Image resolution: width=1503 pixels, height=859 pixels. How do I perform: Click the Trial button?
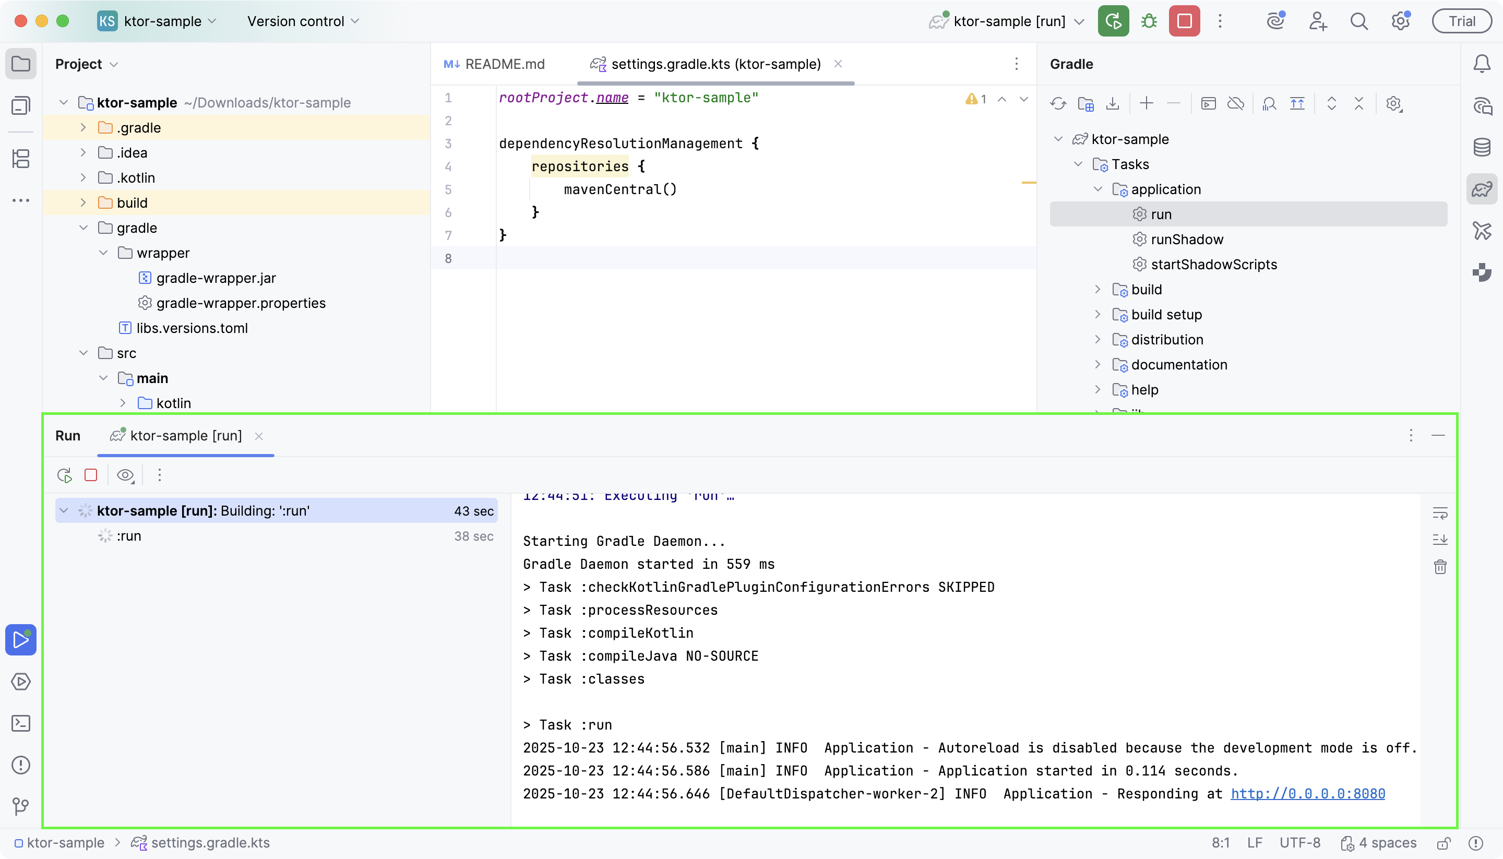(x=1462, y=21)
